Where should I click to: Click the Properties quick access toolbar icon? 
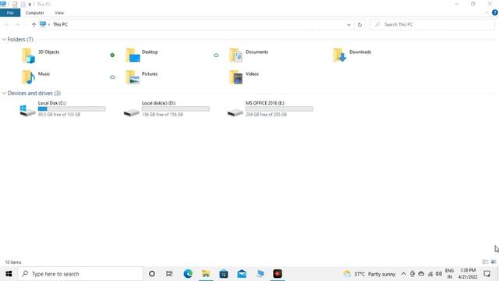coord(15,4)
